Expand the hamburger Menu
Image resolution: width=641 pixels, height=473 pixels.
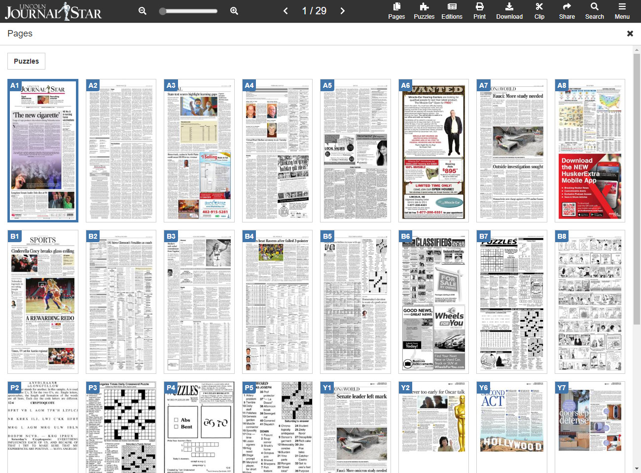pyautogui.click(x=622, y=11)
